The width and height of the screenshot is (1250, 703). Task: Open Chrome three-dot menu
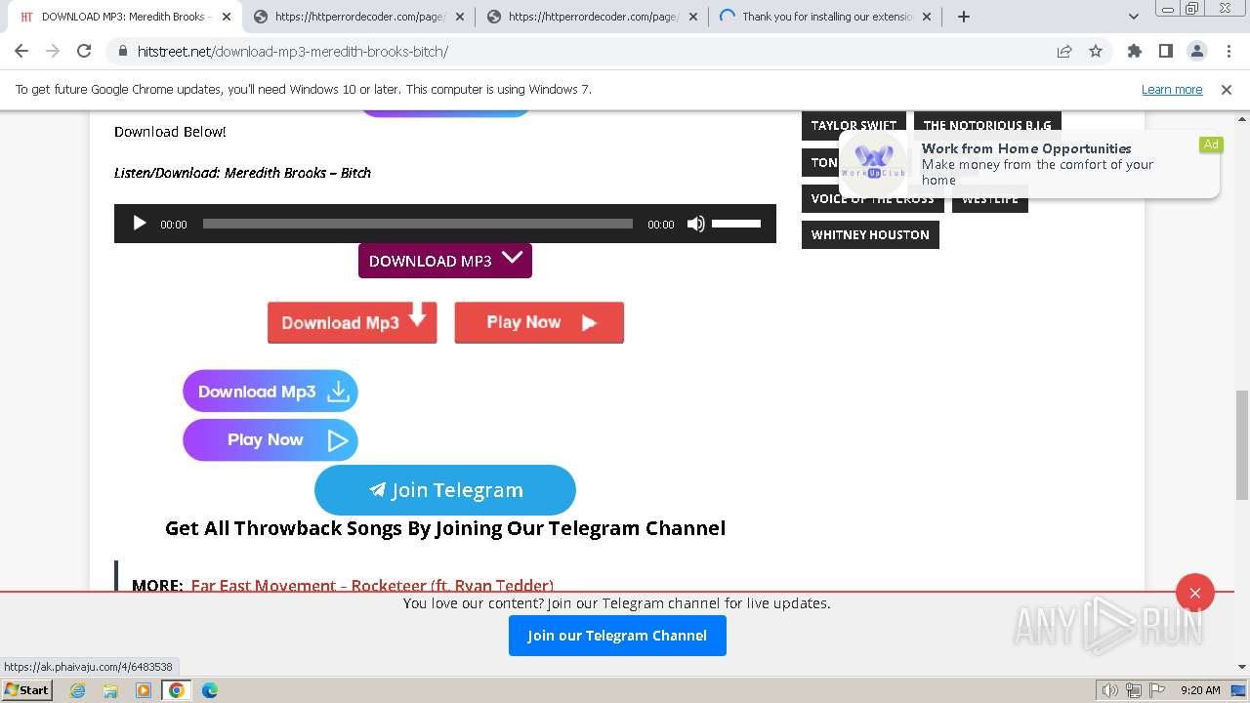tap(1229, 52)
